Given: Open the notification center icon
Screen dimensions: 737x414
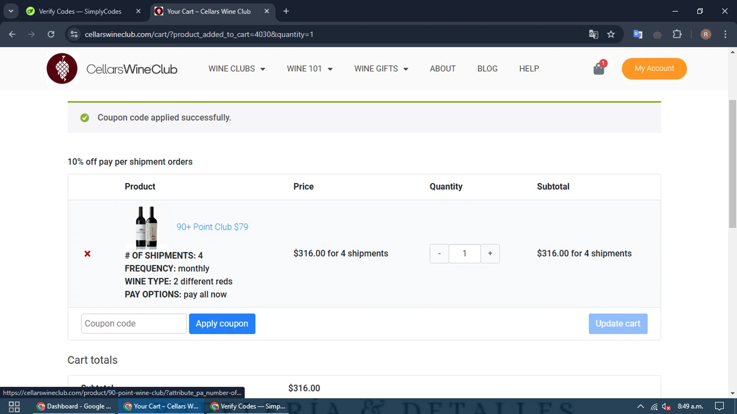Looking at the screenshot, I should tap(719, 407).
